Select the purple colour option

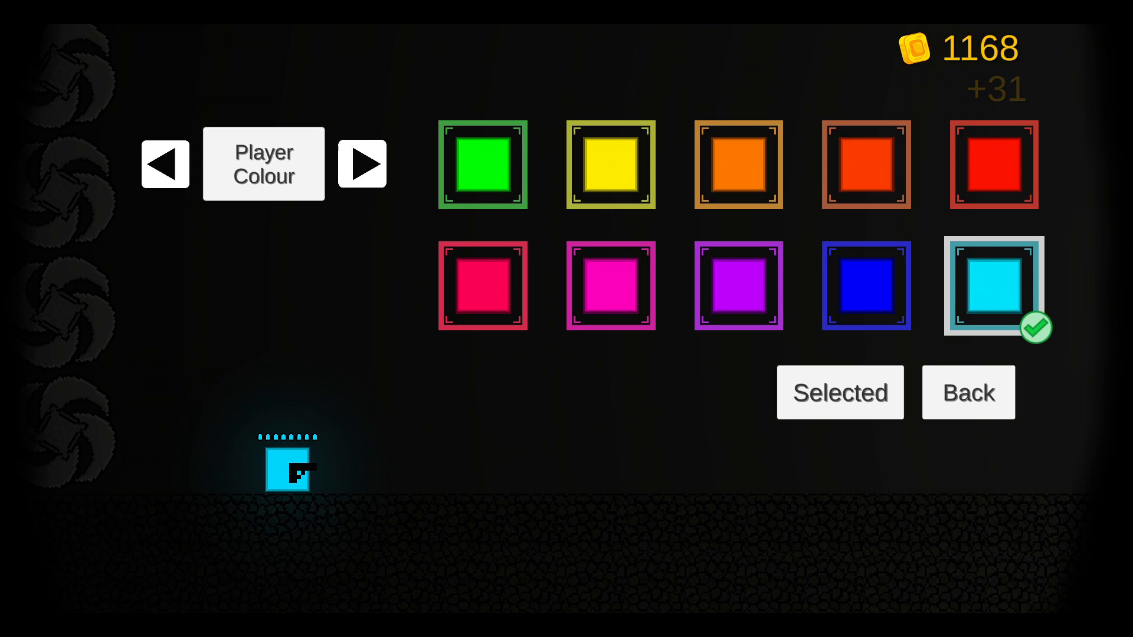tap(738, 285)
